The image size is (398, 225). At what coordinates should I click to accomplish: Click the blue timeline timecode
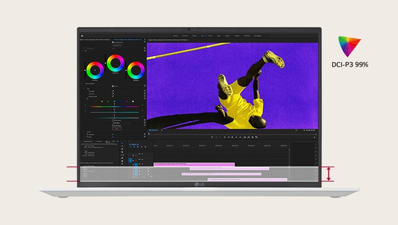[x=134, y=144]
